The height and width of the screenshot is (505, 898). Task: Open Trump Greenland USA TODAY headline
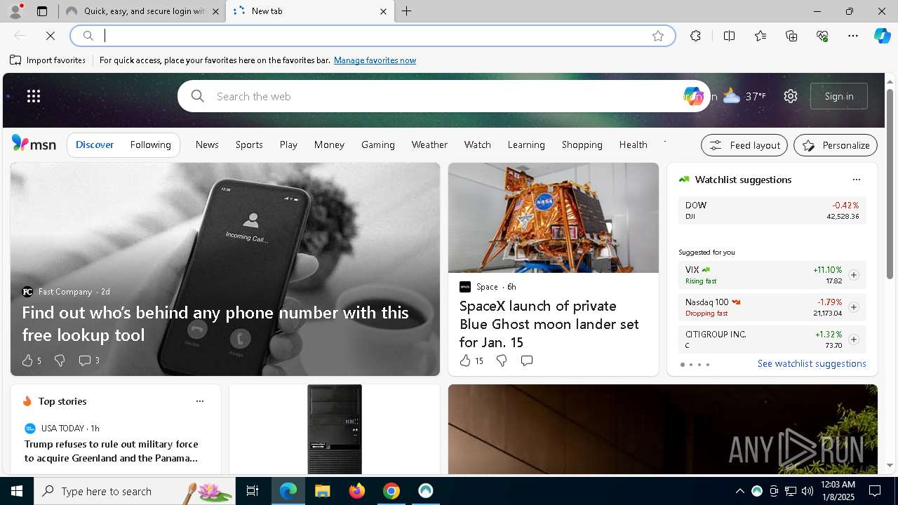click(x=112, y=451)
